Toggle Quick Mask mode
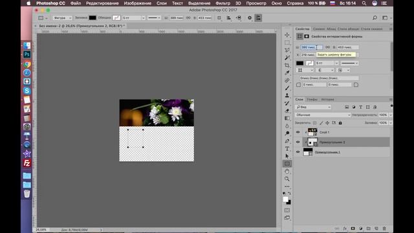Screen dimensions: 414x233 click(287, 210)
